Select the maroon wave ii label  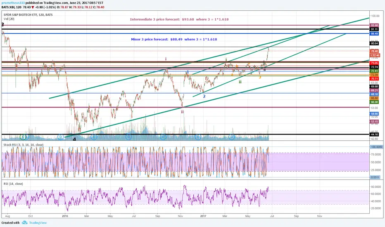[x=182, y=112]
